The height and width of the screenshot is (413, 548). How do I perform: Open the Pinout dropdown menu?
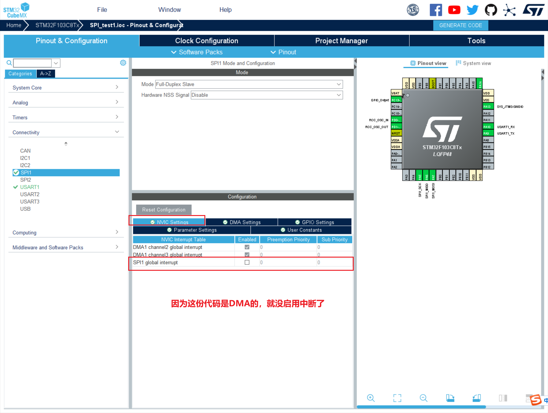point(283,52)
